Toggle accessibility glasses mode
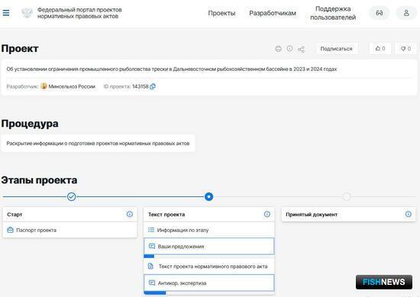The height and width of the screenshot is (297, 420). pos(379,13)
